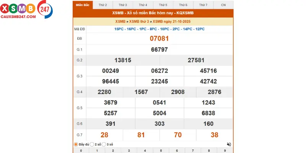
Task: Click G.4 number 1567
Action: (x=141, y=92)
